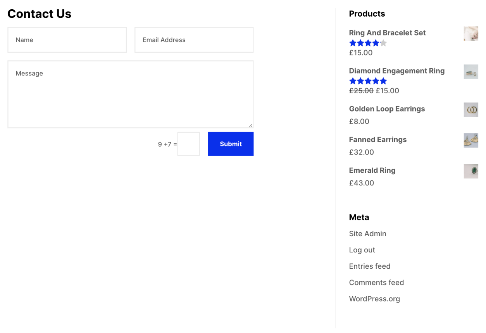Open the Emerald Ring thumbnail image
The width and height of the screenshot is (486, 333).
click(x=470, y=171)
